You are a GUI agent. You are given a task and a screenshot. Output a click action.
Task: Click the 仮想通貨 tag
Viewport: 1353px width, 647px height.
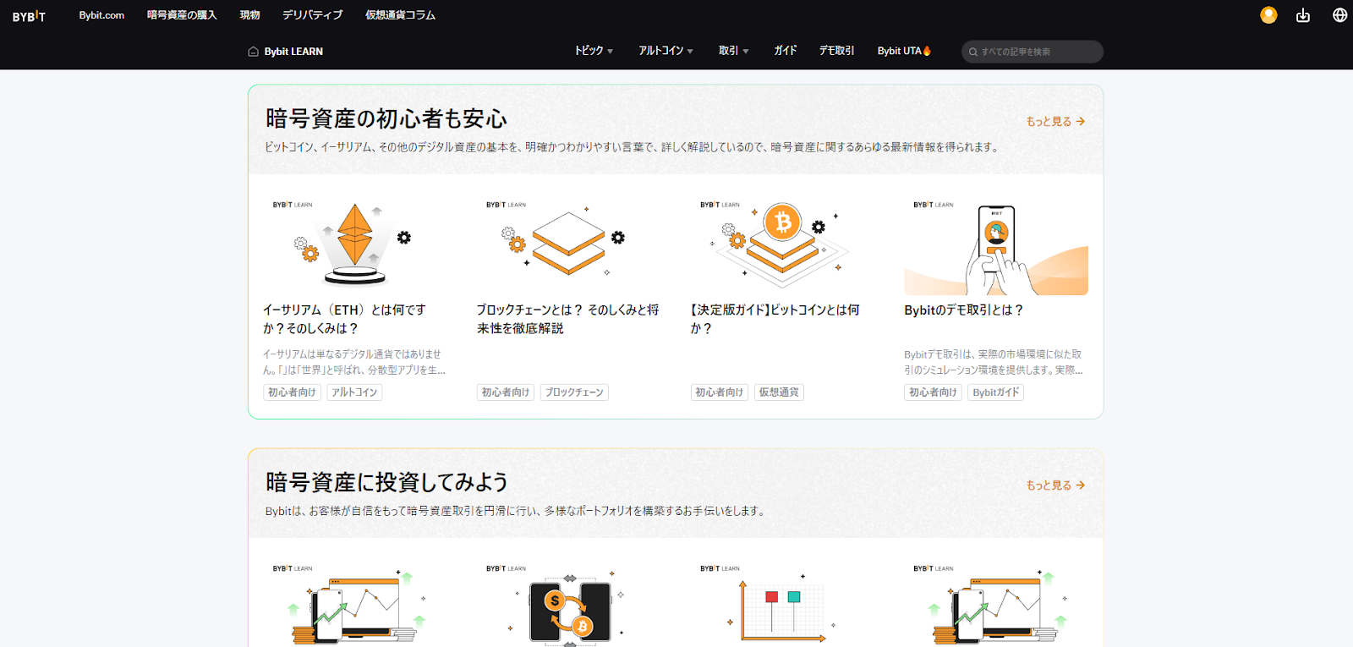(x=779, y=392)
